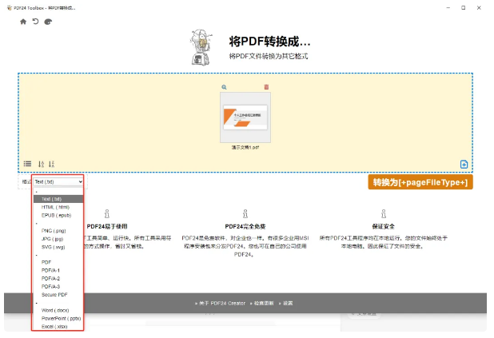Click the PDF file thumbnail preview

(246, 117)
